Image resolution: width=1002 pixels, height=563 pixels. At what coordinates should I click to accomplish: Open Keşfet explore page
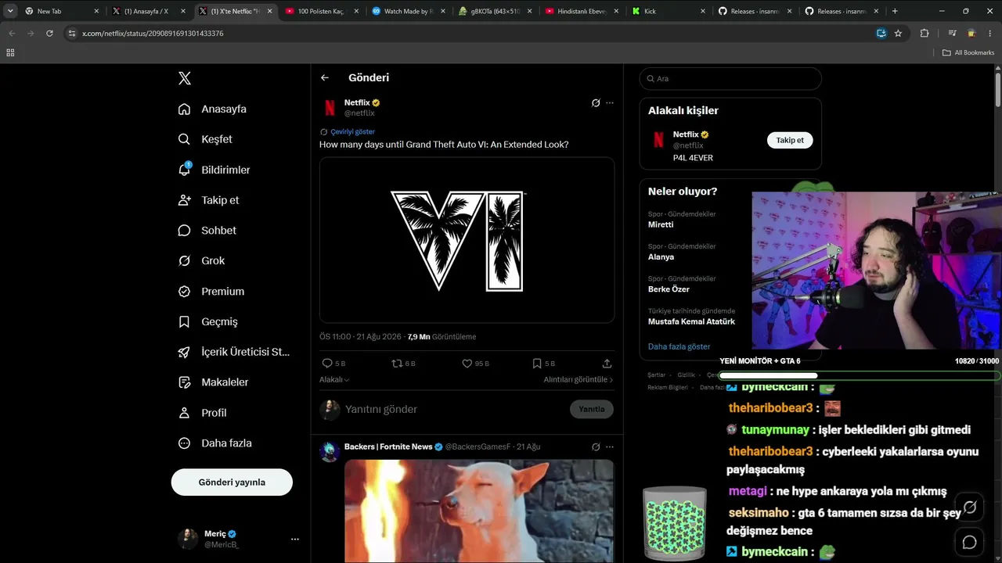point(205,139)
